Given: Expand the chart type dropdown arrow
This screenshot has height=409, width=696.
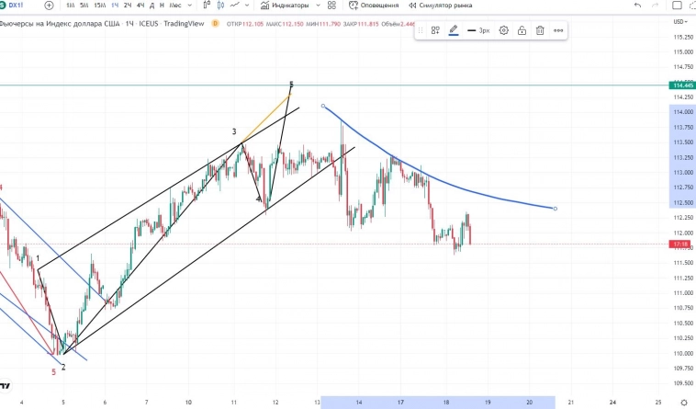Looking at the screenshot, I should [x=247, y=6].
